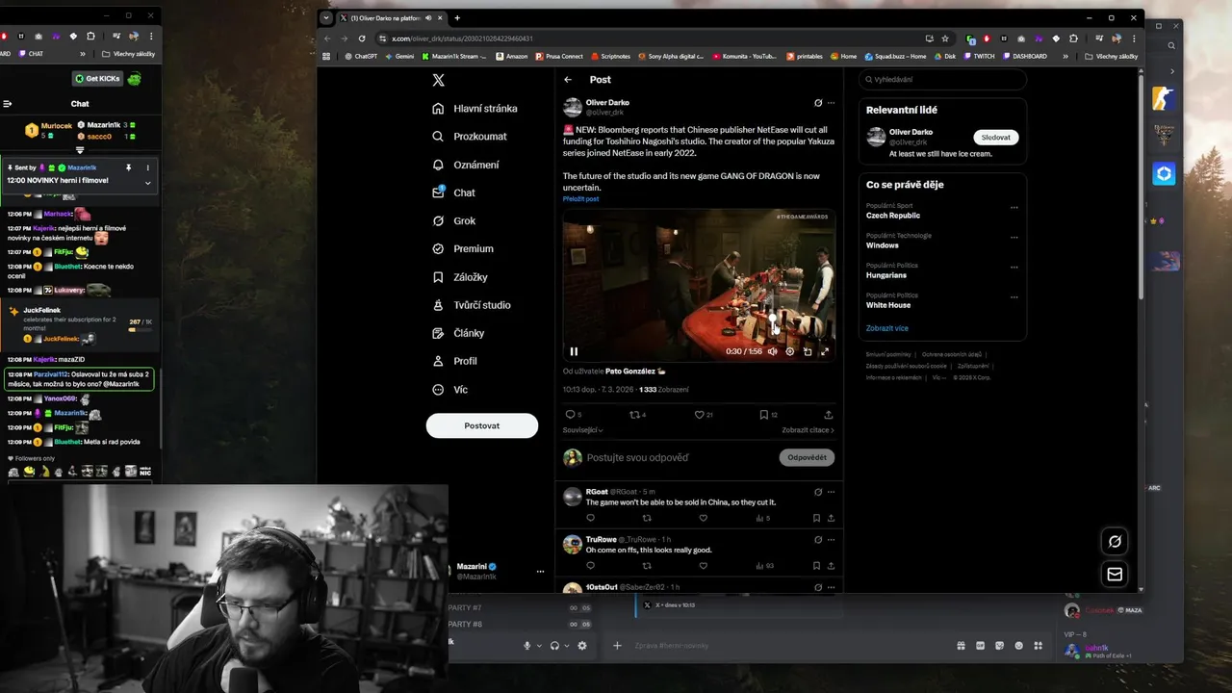
Task: Open the floating Grok button
Action: [1115, 541]
